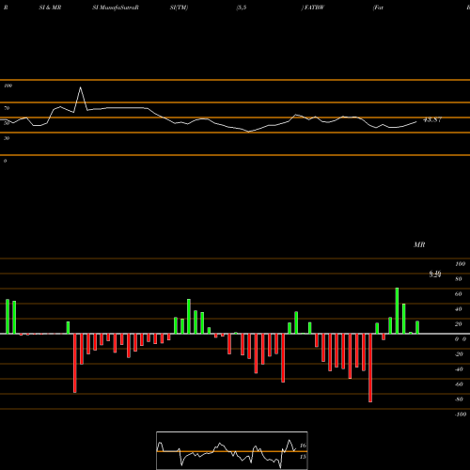Click the -20 label on MR axis
Image resolution: width=470 pixels, height=470 pixels.
pyautogui.click(x=459, y=354)
